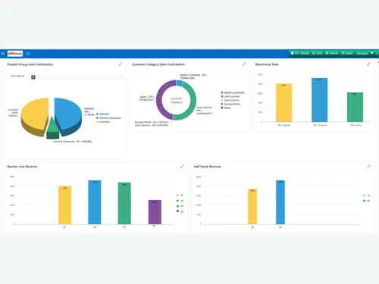Toggle the purple Q4 legend entry
The height and width of the screenshot is (284, 379).
pos(180,211)
